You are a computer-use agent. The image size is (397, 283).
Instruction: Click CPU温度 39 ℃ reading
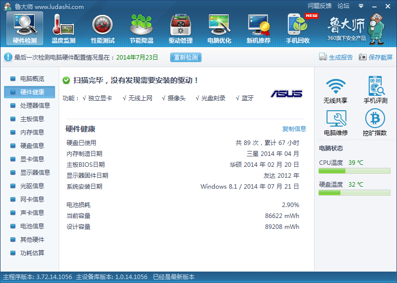coord(356,163)
